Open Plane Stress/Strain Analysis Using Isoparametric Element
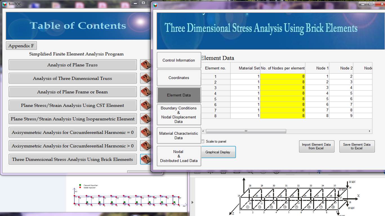This screenshot has height=216, width=385. coord(73,119)
